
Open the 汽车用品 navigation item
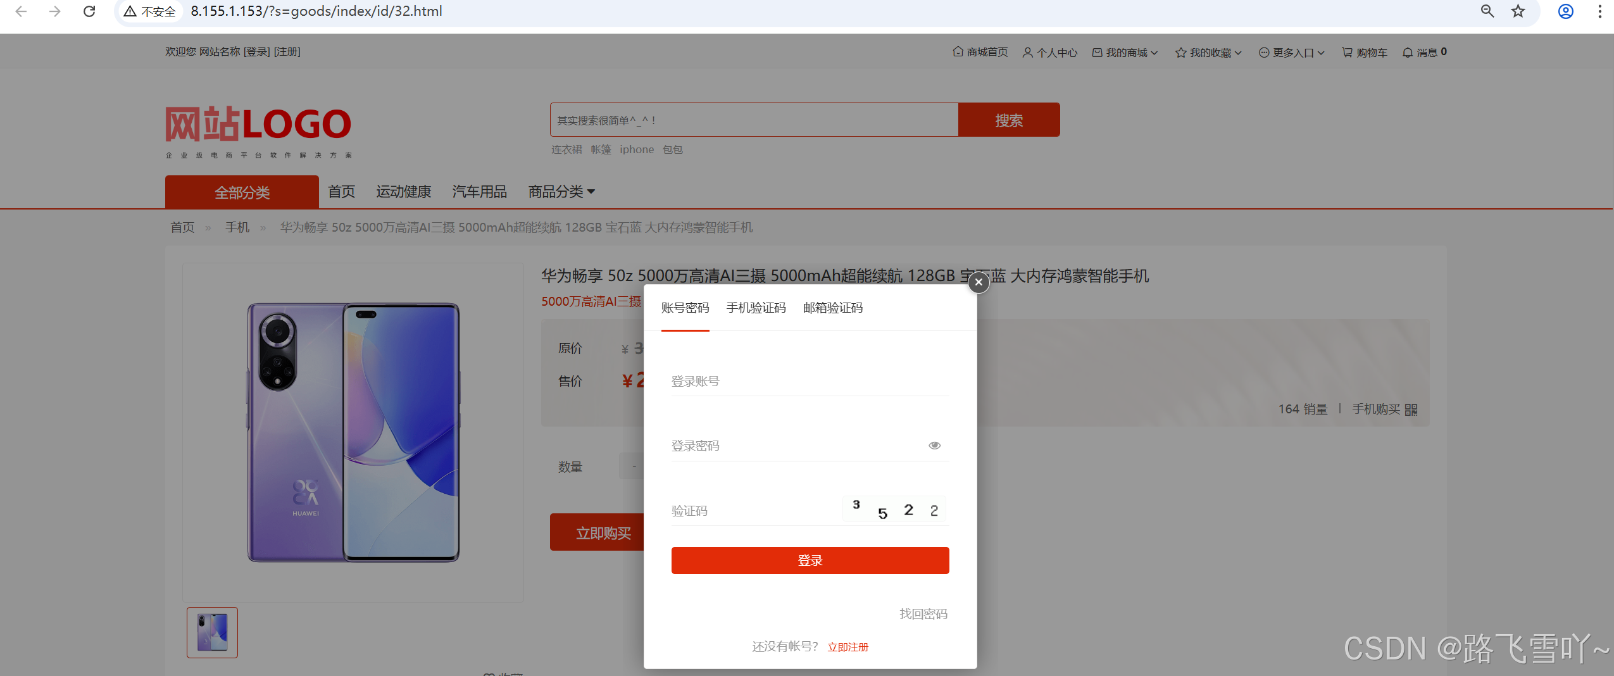(x=480, y=192)
